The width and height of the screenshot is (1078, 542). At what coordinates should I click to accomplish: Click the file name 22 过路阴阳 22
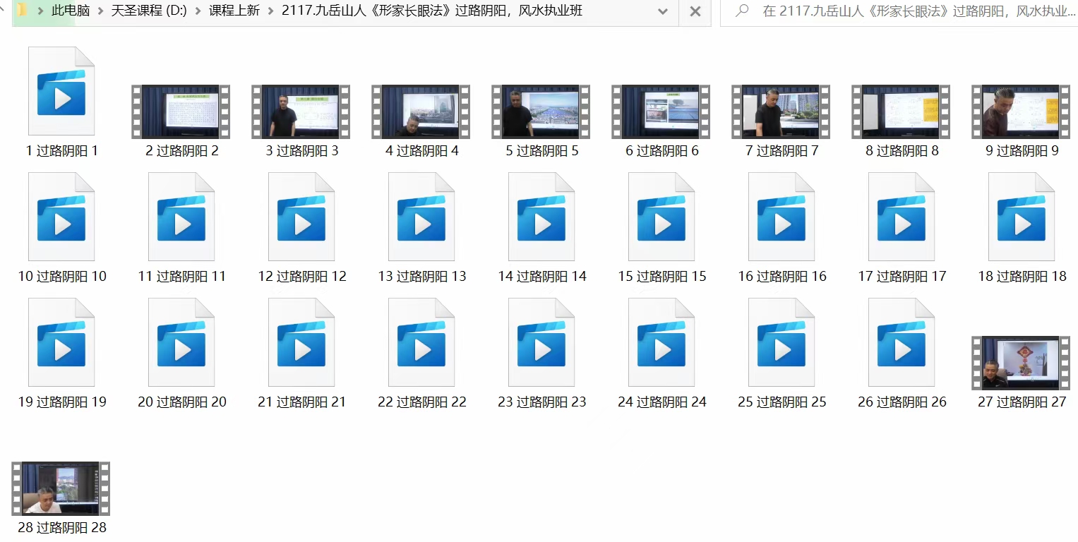(422, 402)
